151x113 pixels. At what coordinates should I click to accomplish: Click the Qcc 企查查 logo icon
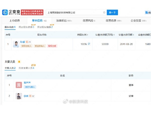pyautogui.click(x=5, y=12)
